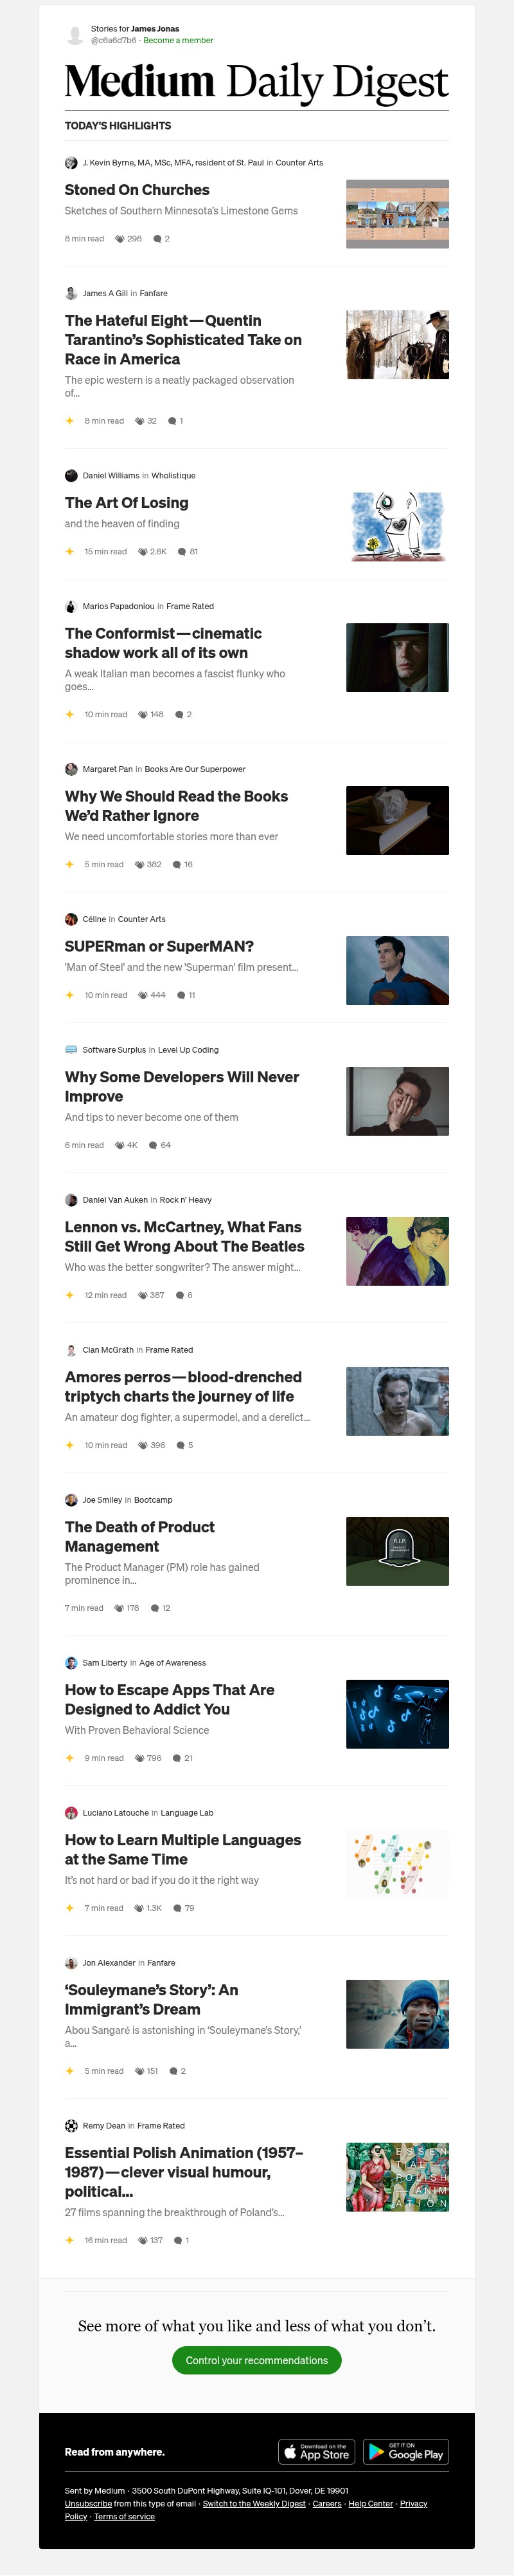Open Lennon vs. McCartney article title
514x2576 pixels.
point(184,1237)
